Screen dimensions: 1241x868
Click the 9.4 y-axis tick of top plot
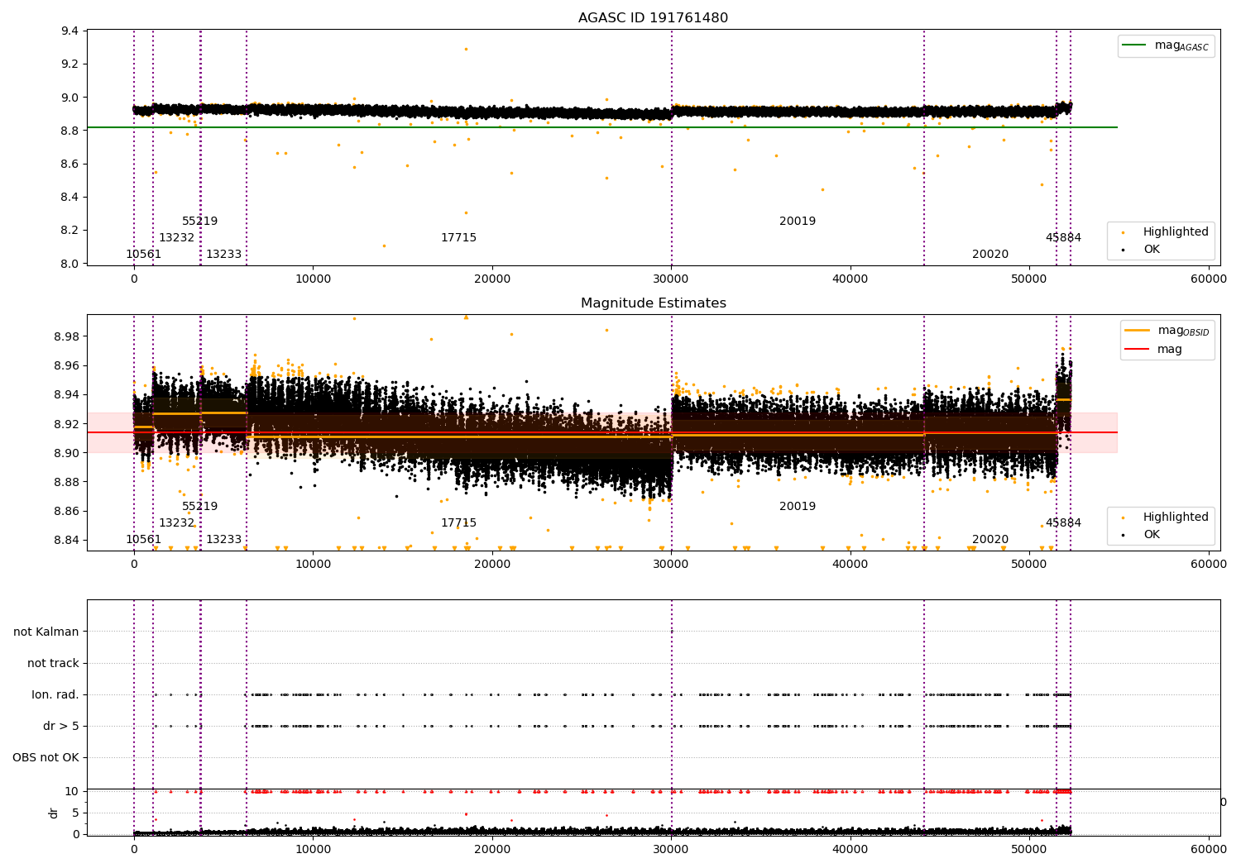point(70,31)
